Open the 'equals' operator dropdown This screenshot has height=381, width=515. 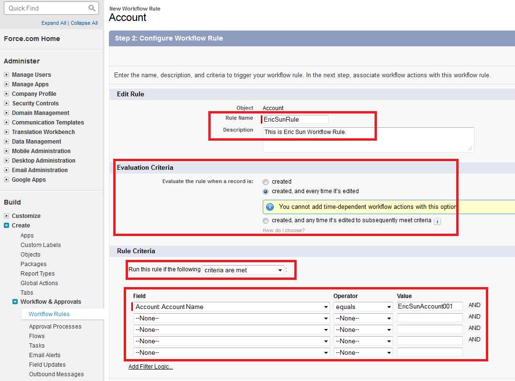click(363, 307)
